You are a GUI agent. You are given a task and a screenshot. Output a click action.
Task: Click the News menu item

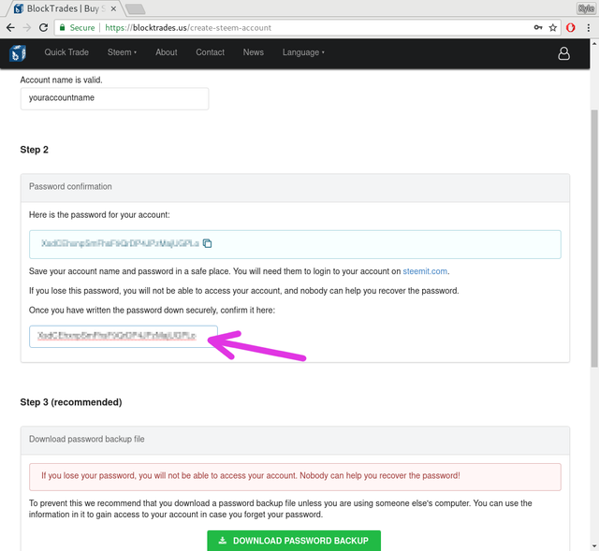coord(254,52)
